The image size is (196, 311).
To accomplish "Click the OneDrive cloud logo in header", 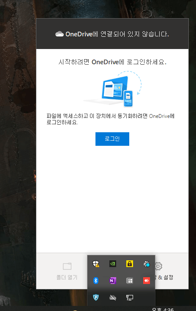I will (60, 34).
